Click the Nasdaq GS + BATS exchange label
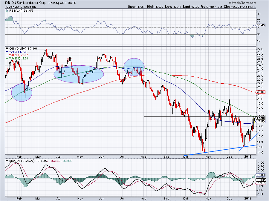This screenshot has width=269, height=201. [x=62, y=3]
